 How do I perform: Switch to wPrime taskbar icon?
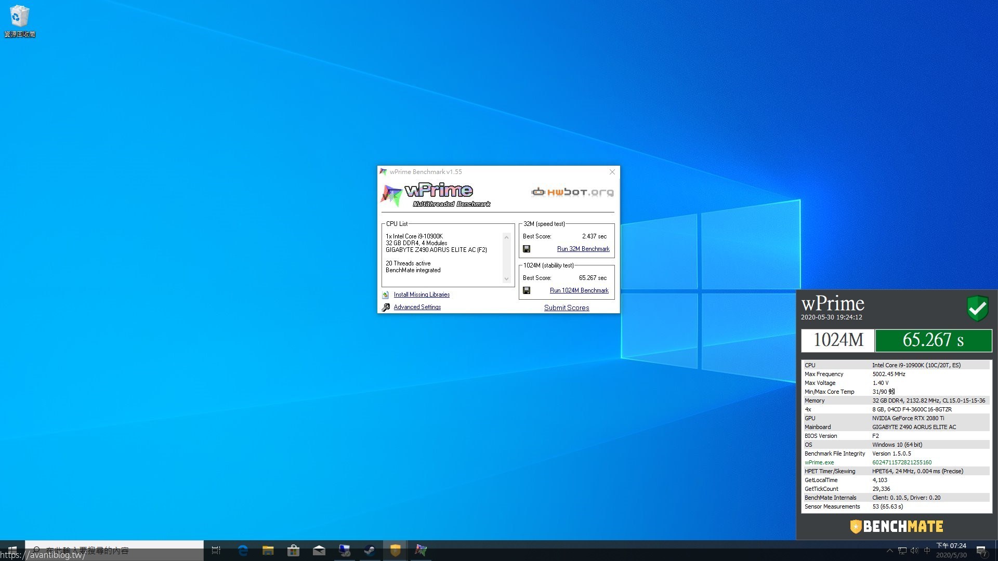(421, 550)
